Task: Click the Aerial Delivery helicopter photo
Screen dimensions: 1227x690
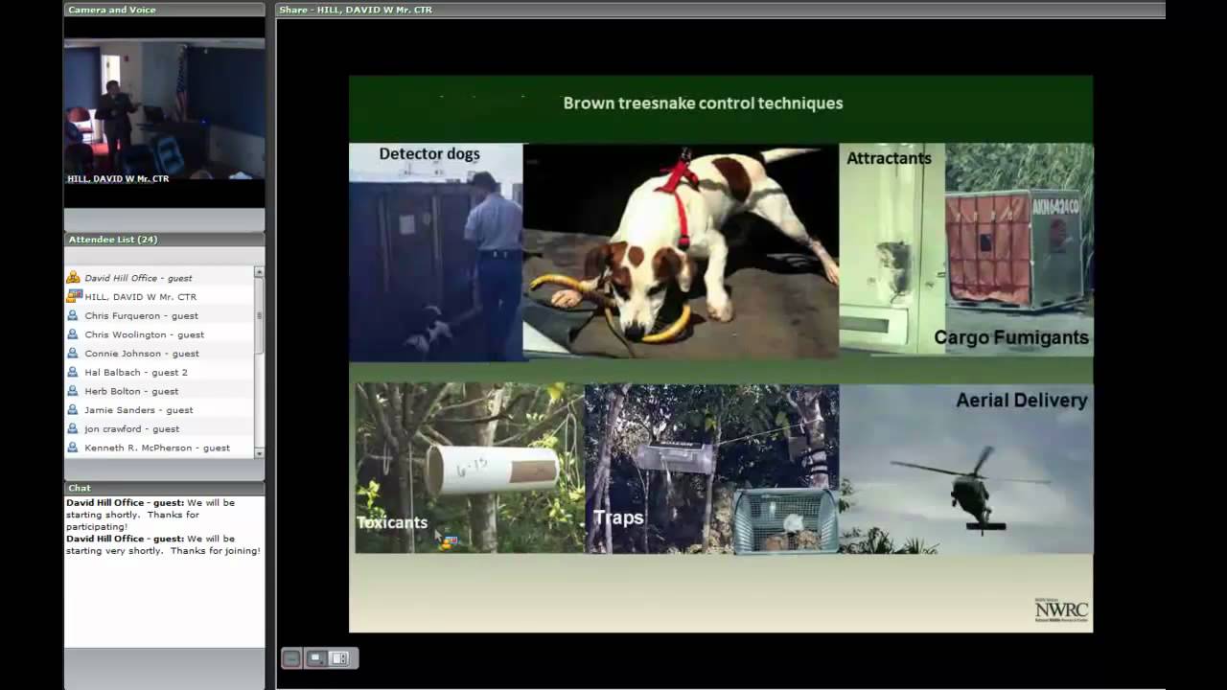Action: click(966, 469)
